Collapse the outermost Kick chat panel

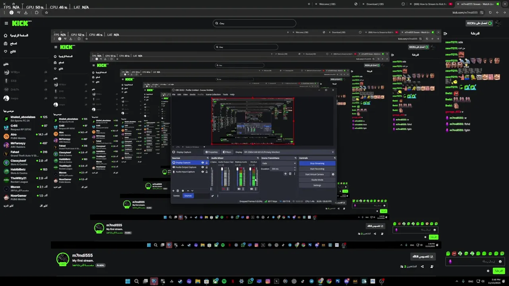[445, 33]
